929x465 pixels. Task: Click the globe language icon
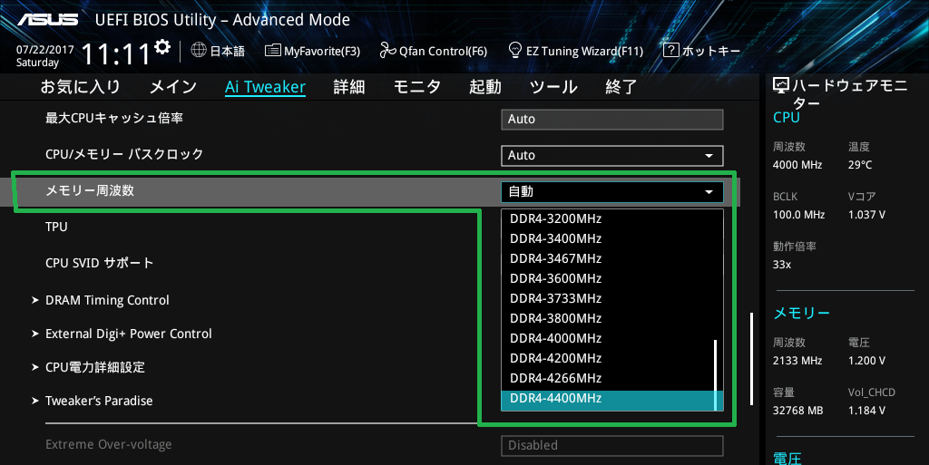click(199, 50)
